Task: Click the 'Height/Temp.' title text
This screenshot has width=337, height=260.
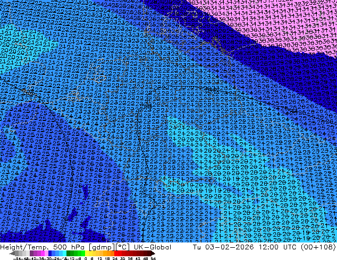Action: coord(23,247)
